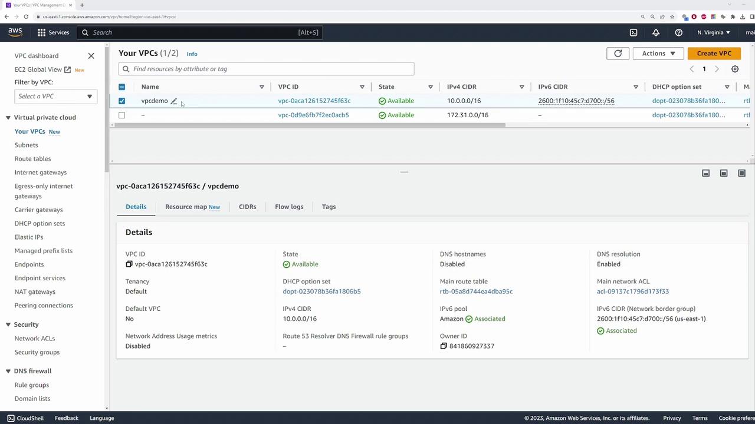Toggle the select-all header checkbox
The image size is (755, 424).
122,87
